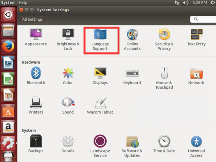Open Time & Date settings

coord(164,144)
